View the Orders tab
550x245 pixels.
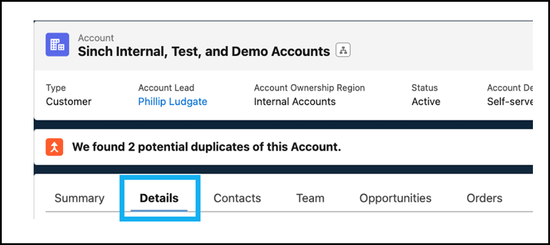point(485,198)
